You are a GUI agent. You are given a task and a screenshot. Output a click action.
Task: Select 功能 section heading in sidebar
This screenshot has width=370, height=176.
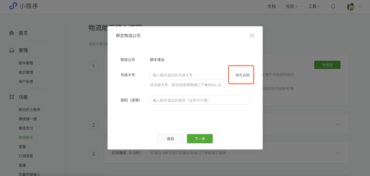click(x=23, y=97)
